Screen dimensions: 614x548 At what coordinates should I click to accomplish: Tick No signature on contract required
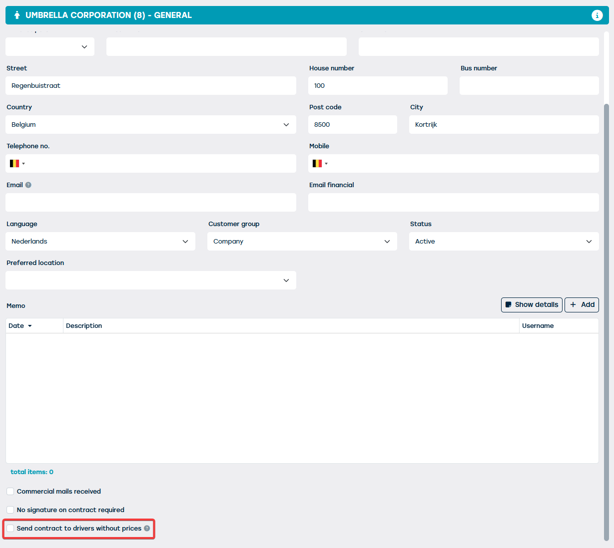point(10,510)
